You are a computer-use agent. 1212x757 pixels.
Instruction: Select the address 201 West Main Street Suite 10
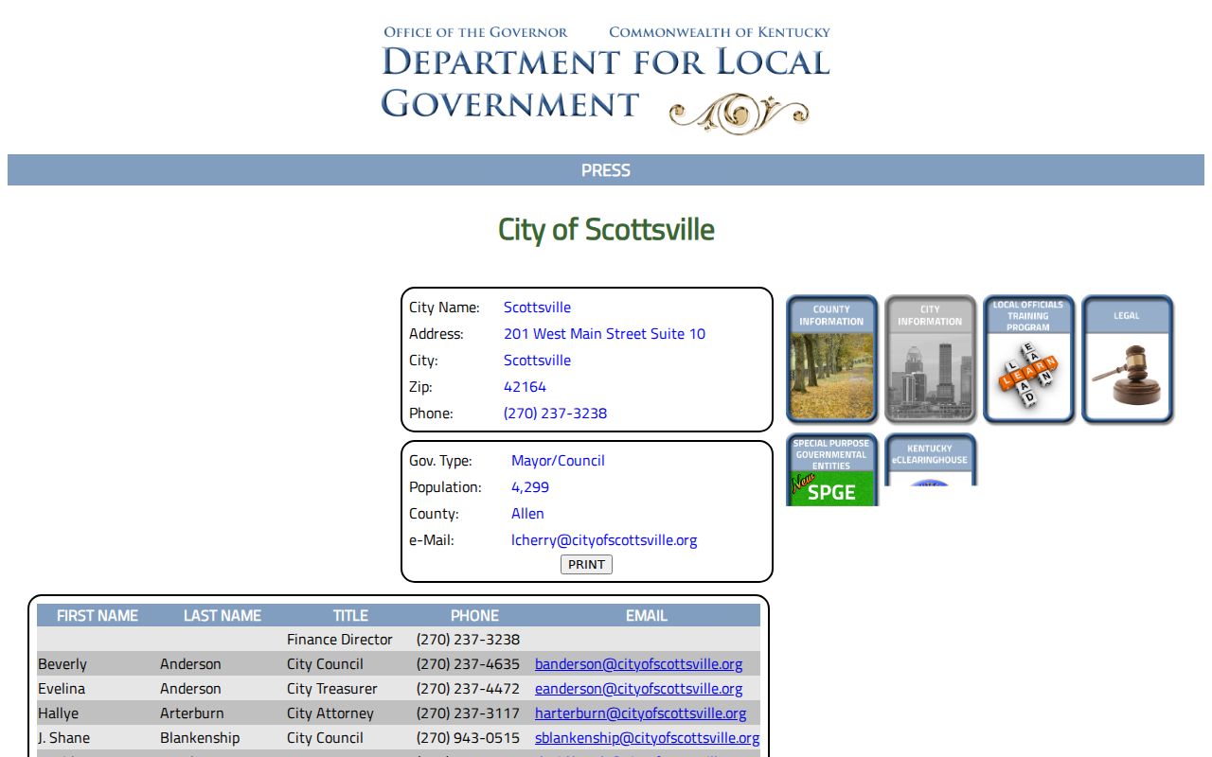coord(604,334)
